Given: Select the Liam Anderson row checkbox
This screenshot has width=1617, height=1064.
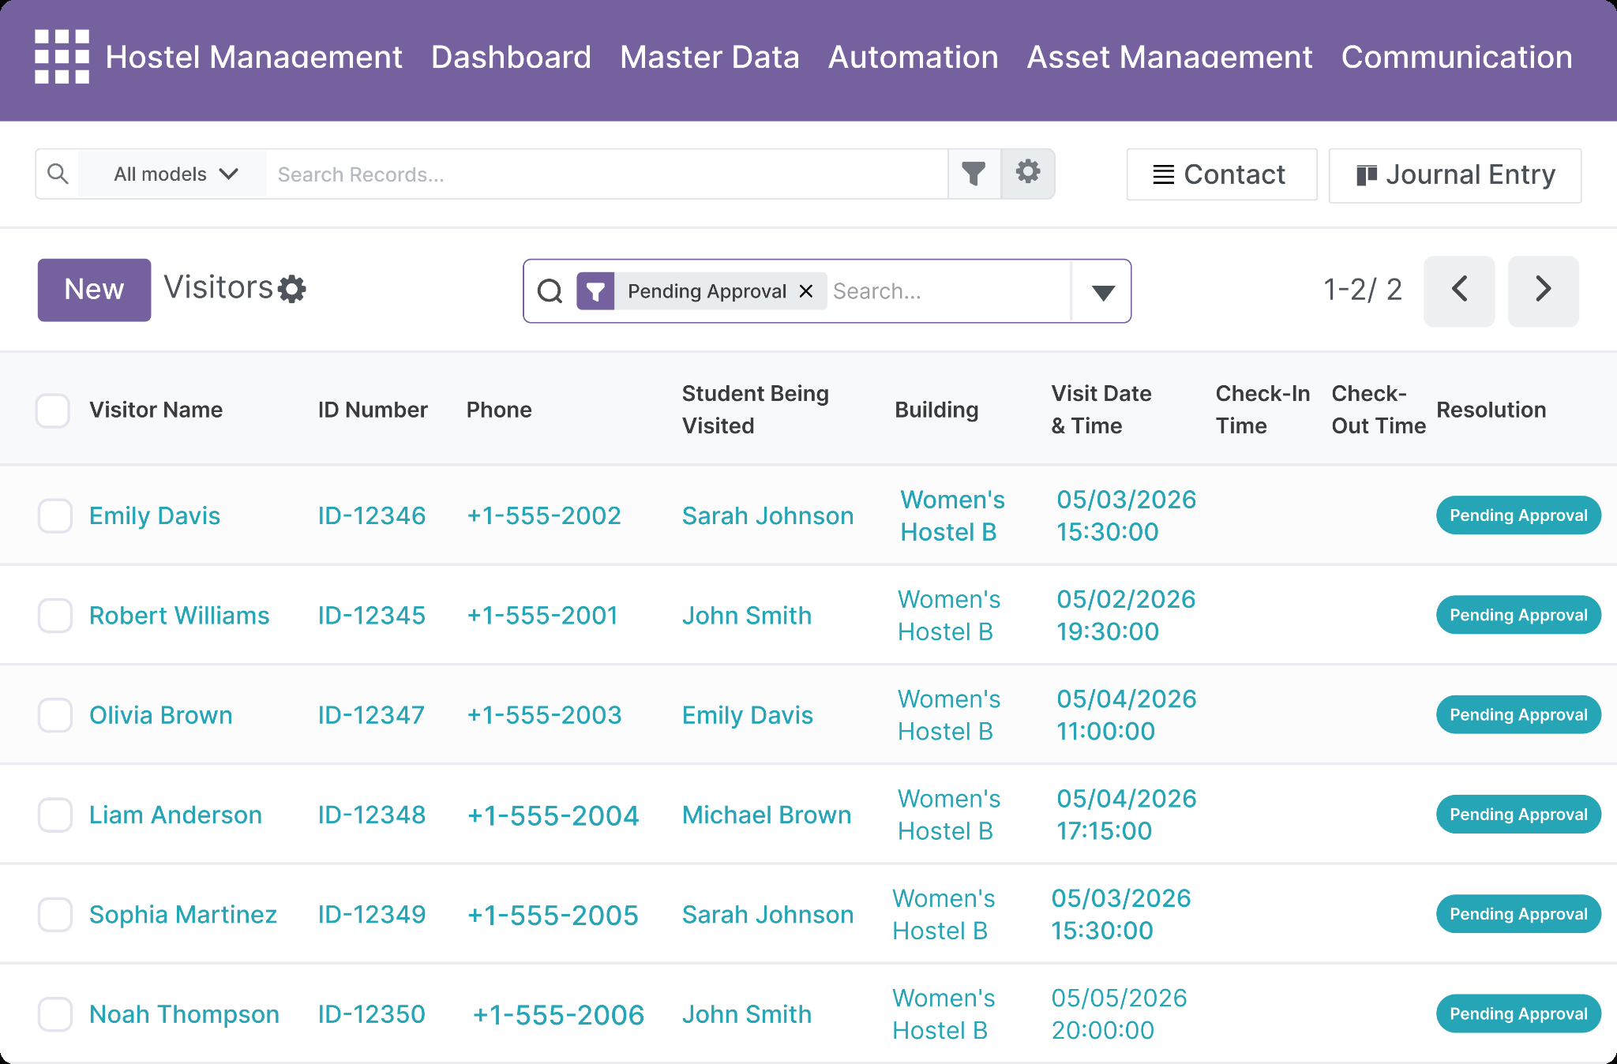Looking at the screenshot, I should [x=55, y=815].
